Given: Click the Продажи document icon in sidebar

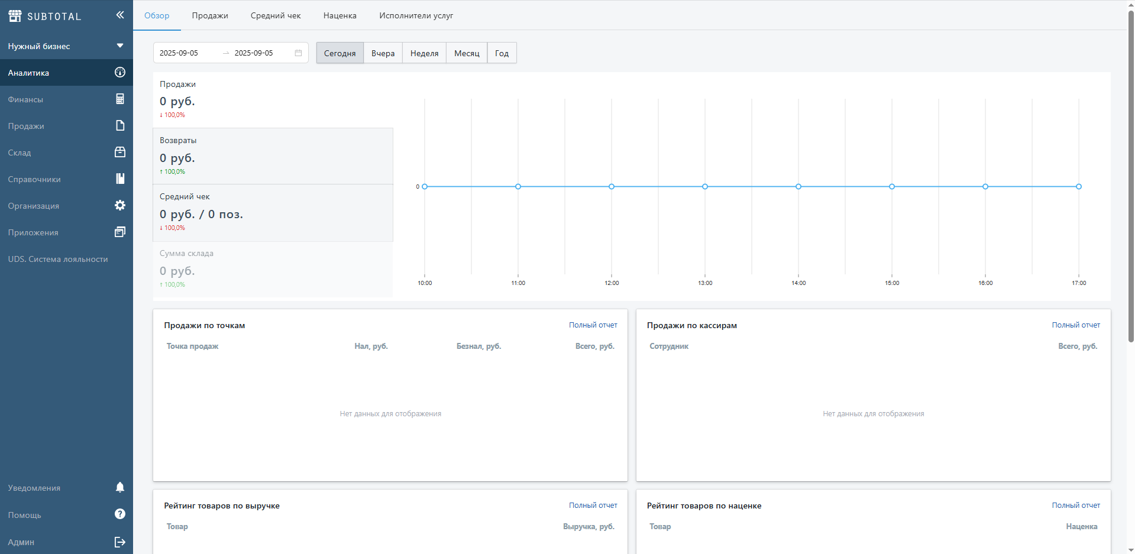Looking at the screenshot, I should (x=120, y=125).
